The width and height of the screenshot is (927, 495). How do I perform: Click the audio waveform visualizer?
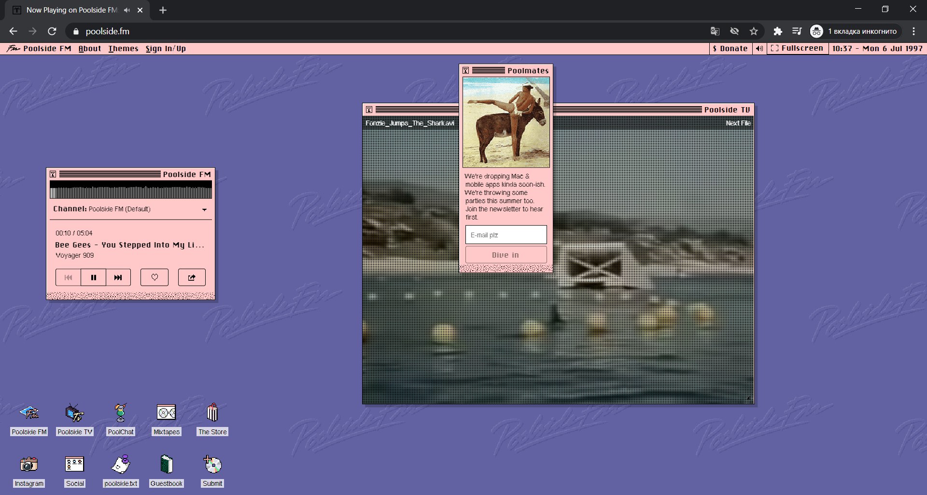click(131, 190)
